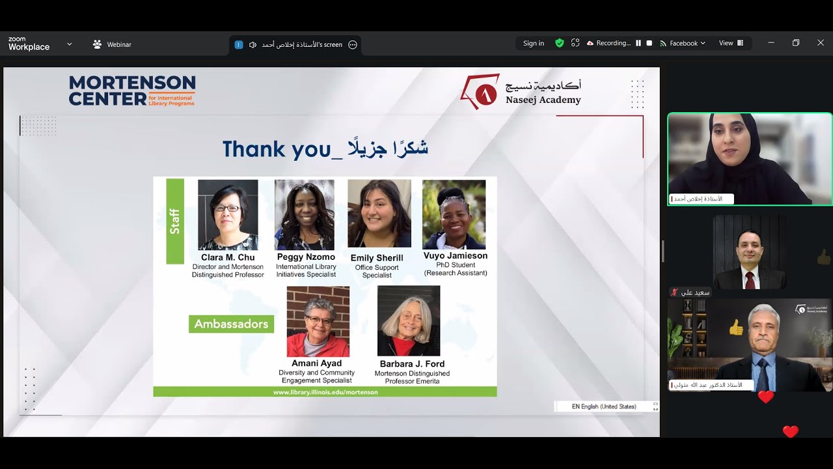Stop the recording
The width and height of the screenshot is (833, 469).
click(649, 43)
